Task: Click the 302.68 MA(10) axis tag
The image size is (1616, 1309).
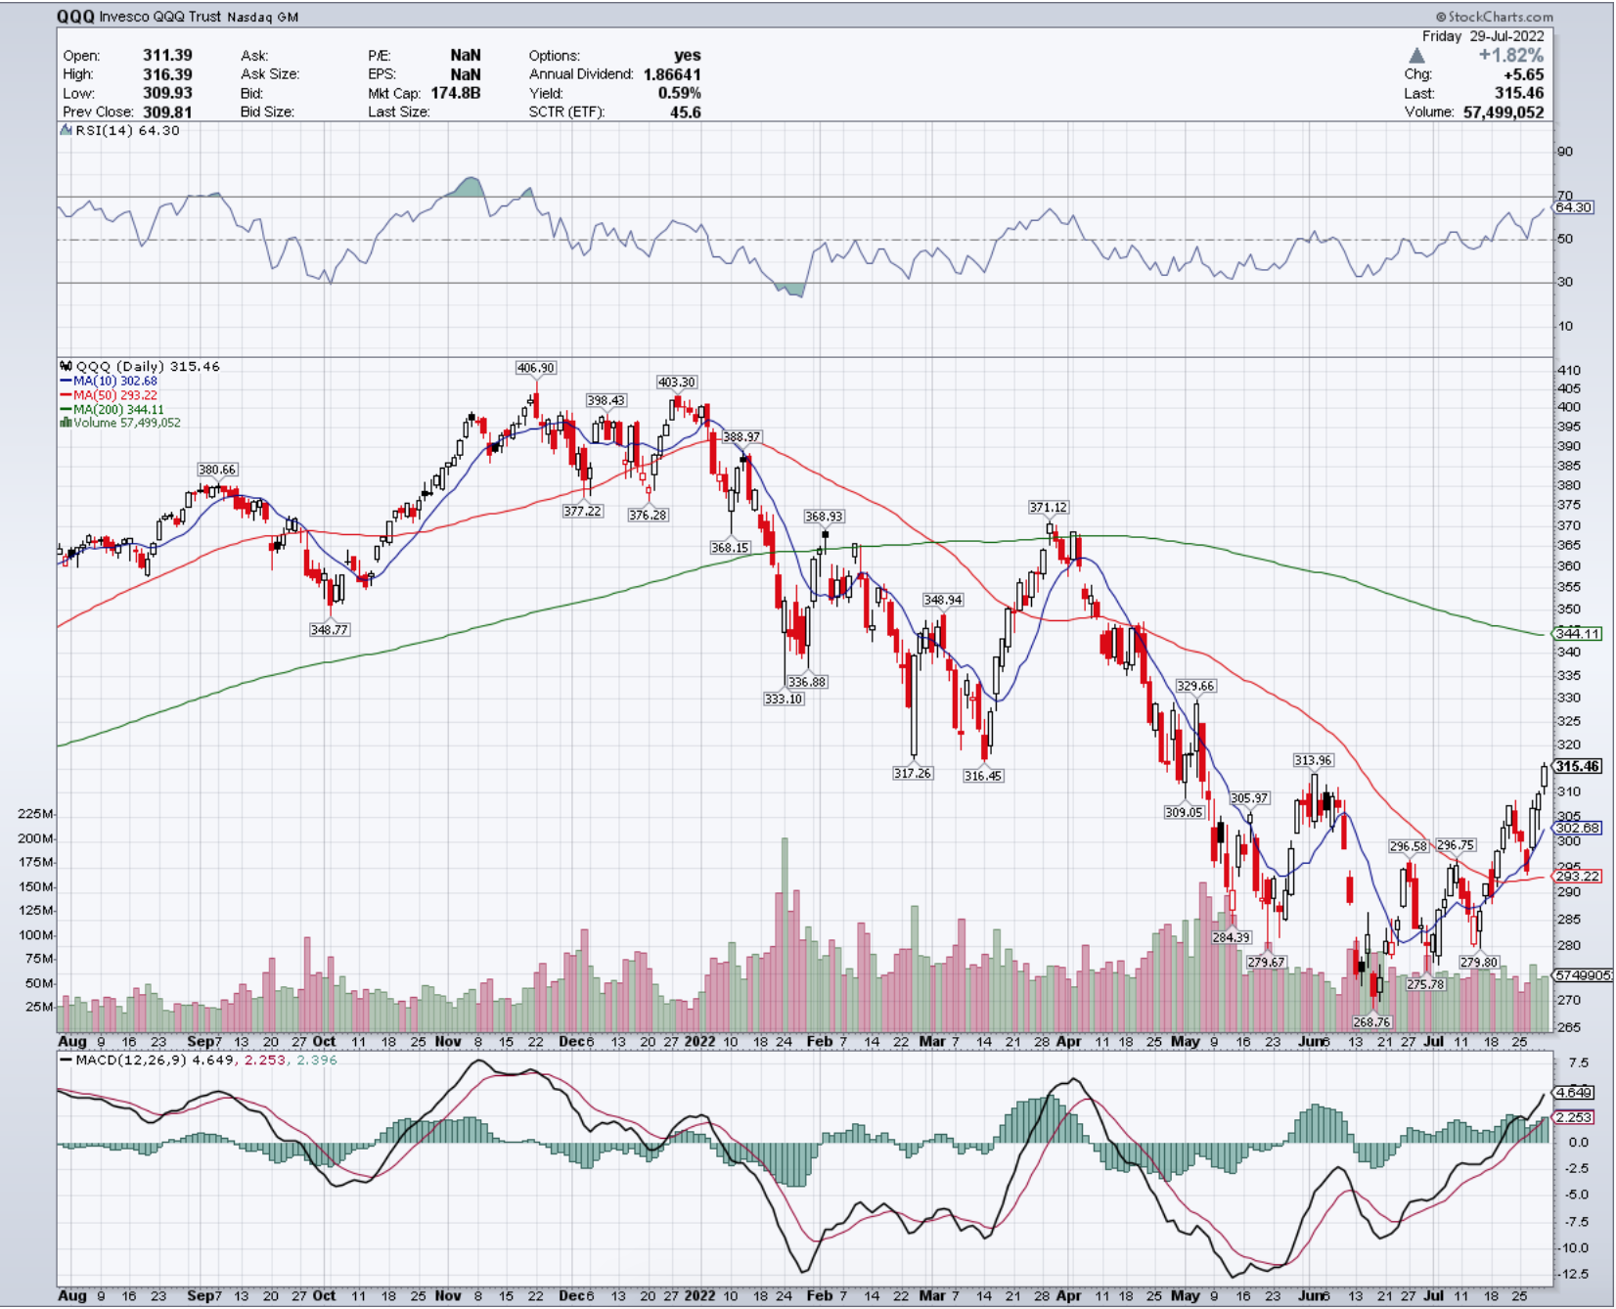Action: [x=1577, y=828]
